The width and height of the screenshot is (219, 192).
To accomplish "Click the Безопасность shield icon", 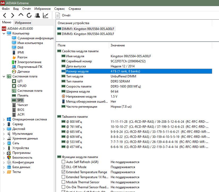I will [x=9, y=158].
